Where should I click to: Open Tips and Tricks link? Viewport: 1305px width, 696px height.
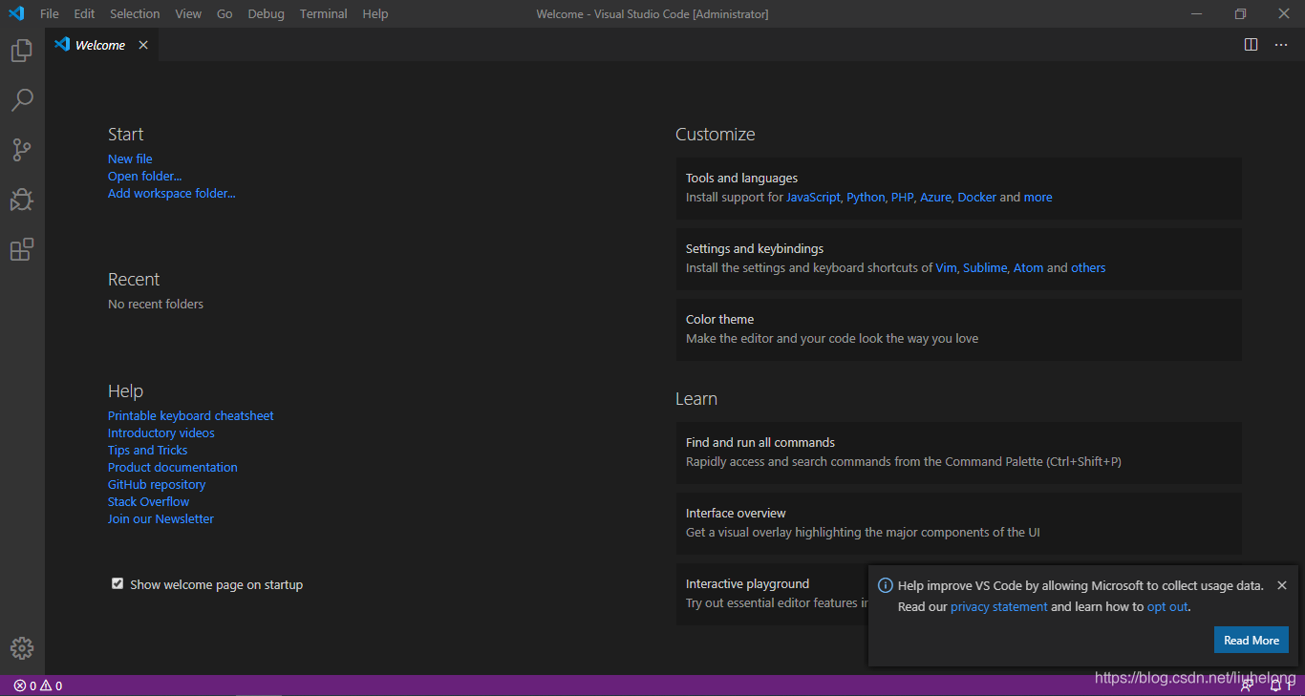[x=147, y=450]
